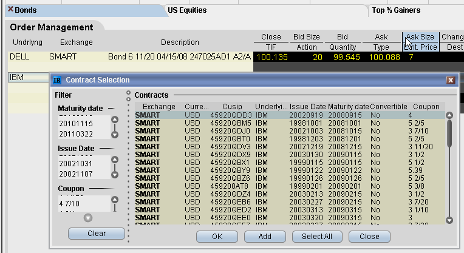
Task: Select contract row with coupon 5.39
Action: [x=290, y=170]
